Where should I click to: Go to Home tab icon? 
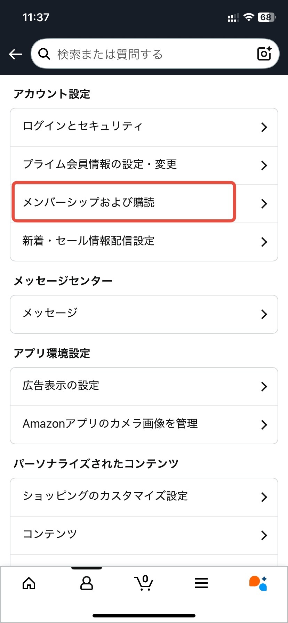click(29, 583)
